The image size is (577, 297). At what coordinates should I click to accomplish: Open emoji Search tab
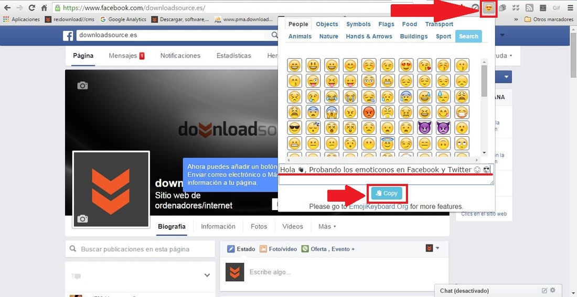468,36
